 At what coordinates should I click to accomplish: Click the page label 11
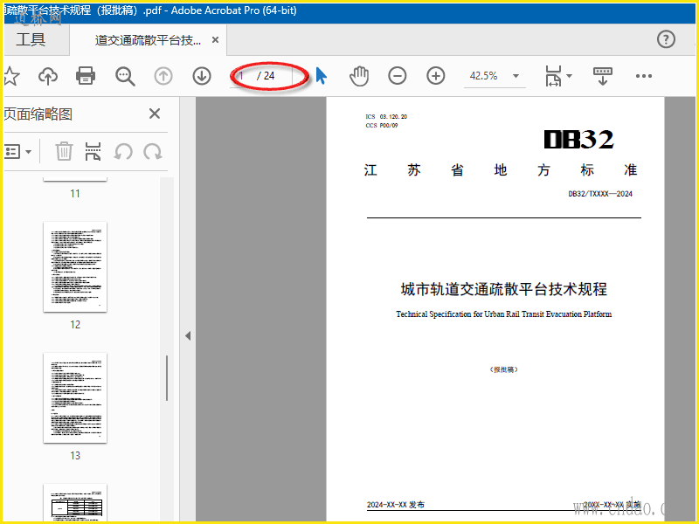click(75, 194)
